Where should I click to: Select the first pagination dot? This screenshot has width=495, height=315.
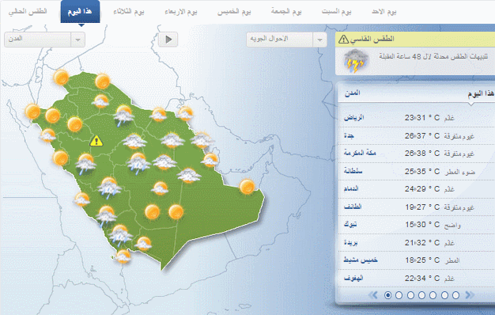click(x=388, y=295)
